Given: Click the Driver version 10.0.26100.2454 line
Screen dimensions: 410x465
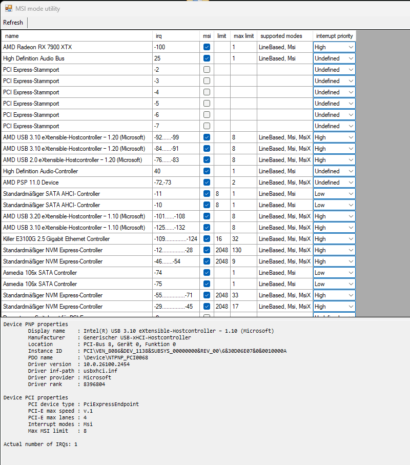Looking at the screenshot, I should pyautogui.click(x=79, y=364).
